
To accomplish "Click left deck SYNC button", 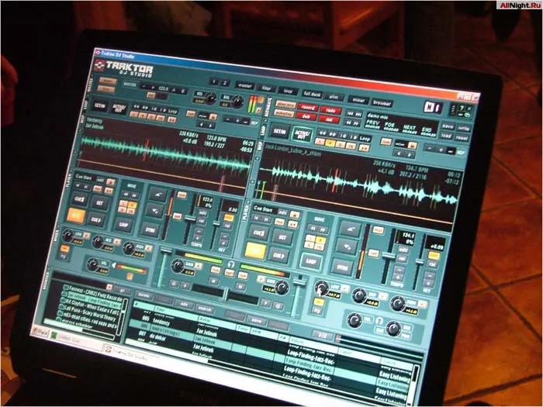I will (150, 230).
